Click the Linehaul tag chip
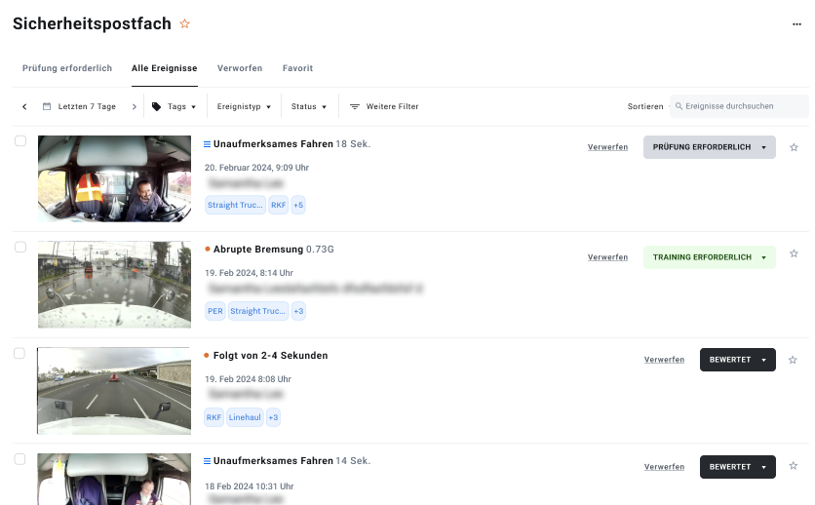The height and width of the screenshot is (505, 815). 245,417
